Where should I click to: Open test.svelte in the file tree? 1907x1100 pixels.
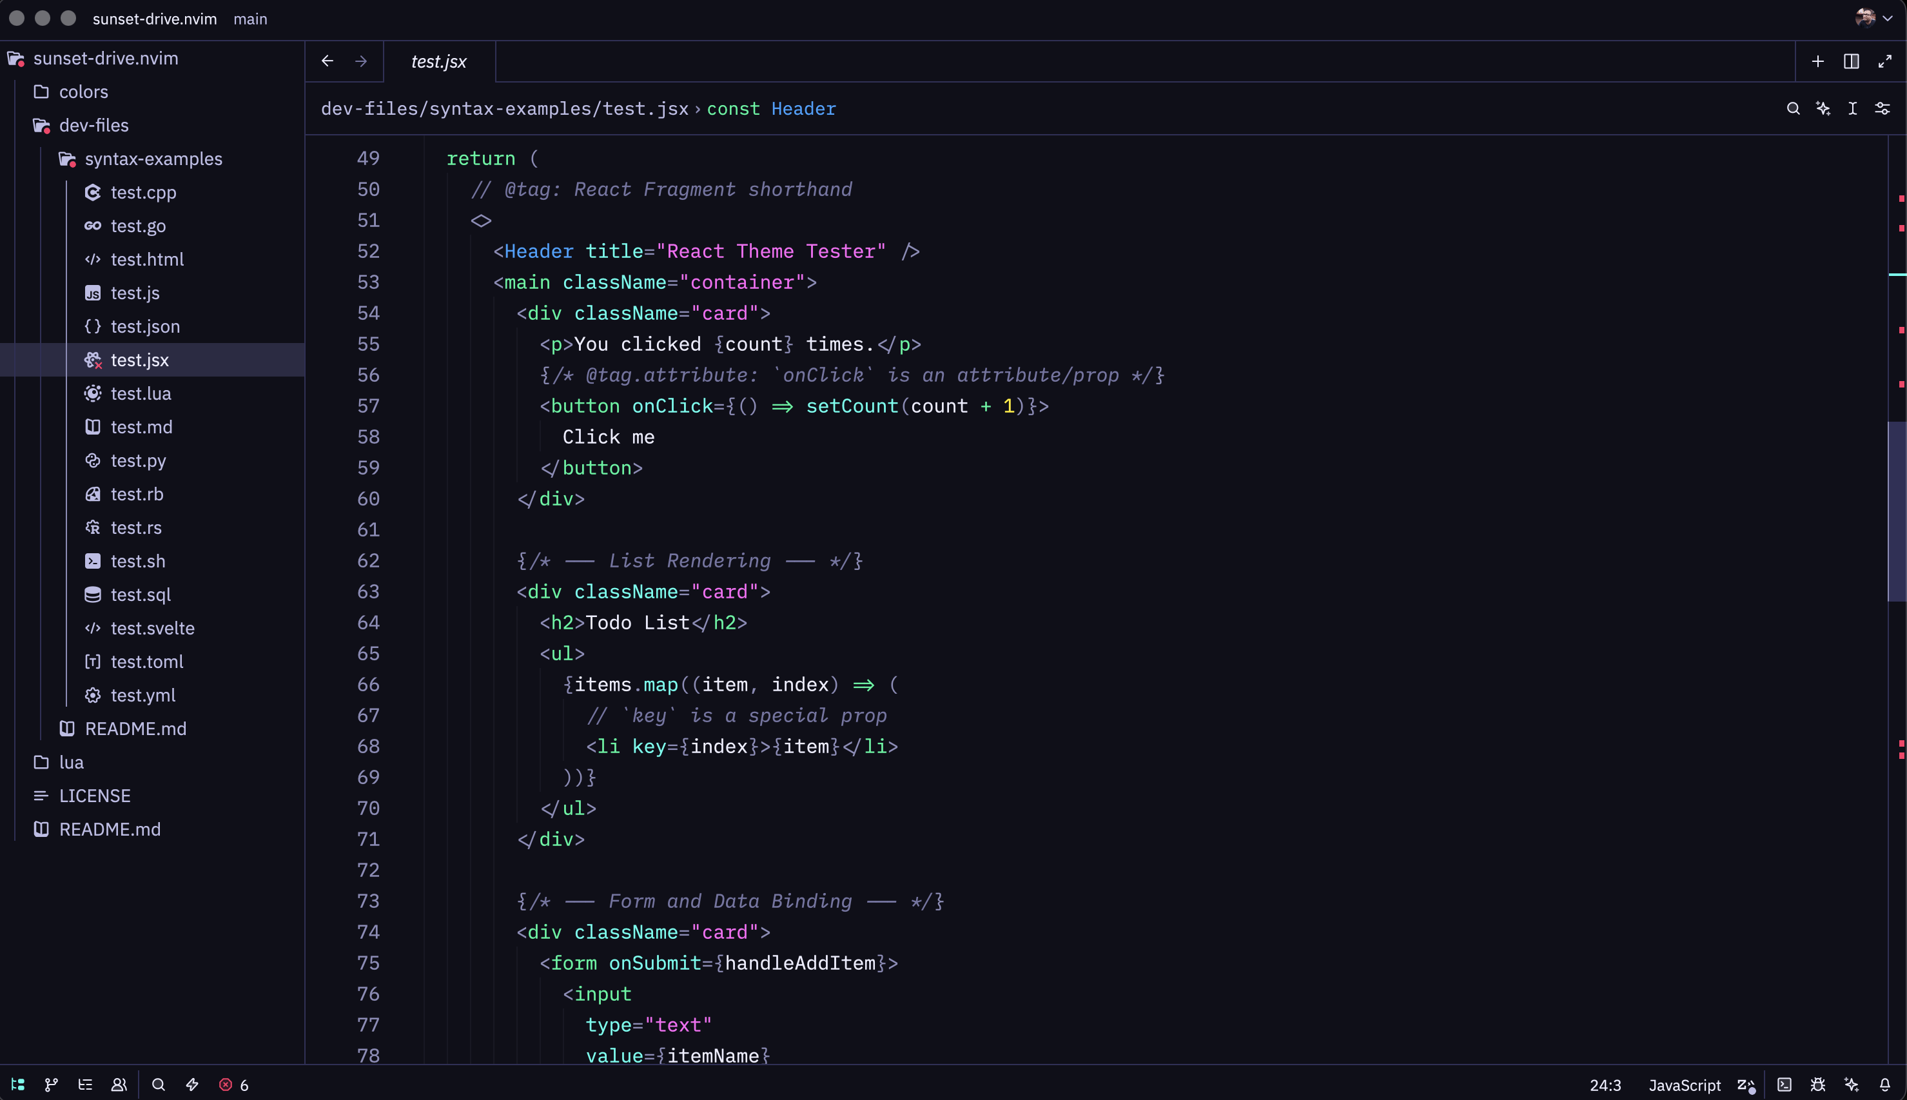153,628
